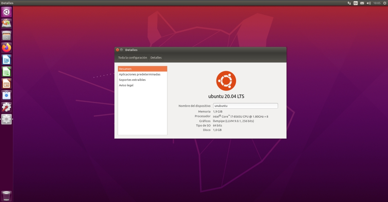The image size is (388, 202).
Task: Launch LibreOffice Writer from the dock
Action: tap(6, 59)
